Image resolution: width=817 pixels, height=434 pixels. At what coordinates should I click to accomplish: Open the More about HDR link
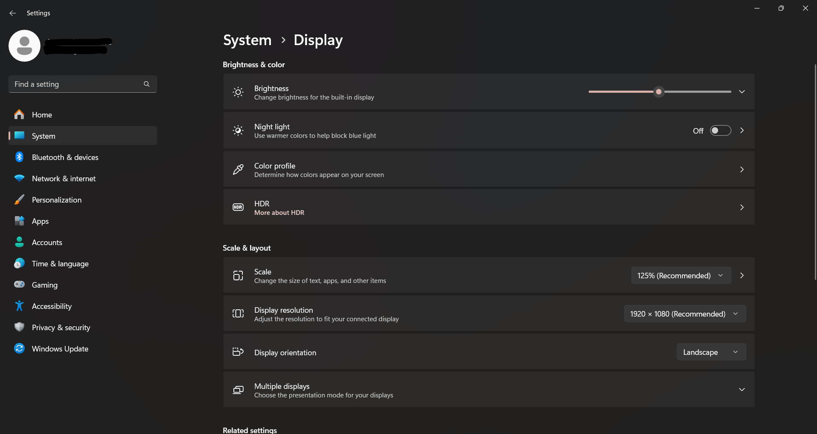pyautogui.click(x=279, y=212)
